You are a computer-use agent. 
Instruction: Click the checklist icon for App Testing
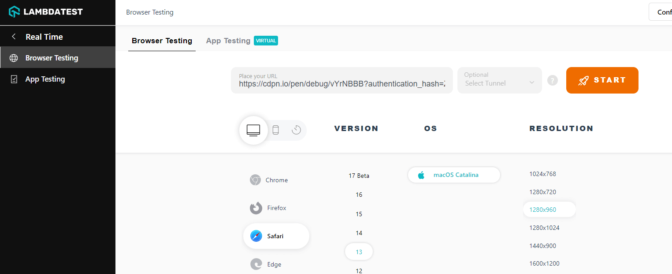(x=14, y=79)
